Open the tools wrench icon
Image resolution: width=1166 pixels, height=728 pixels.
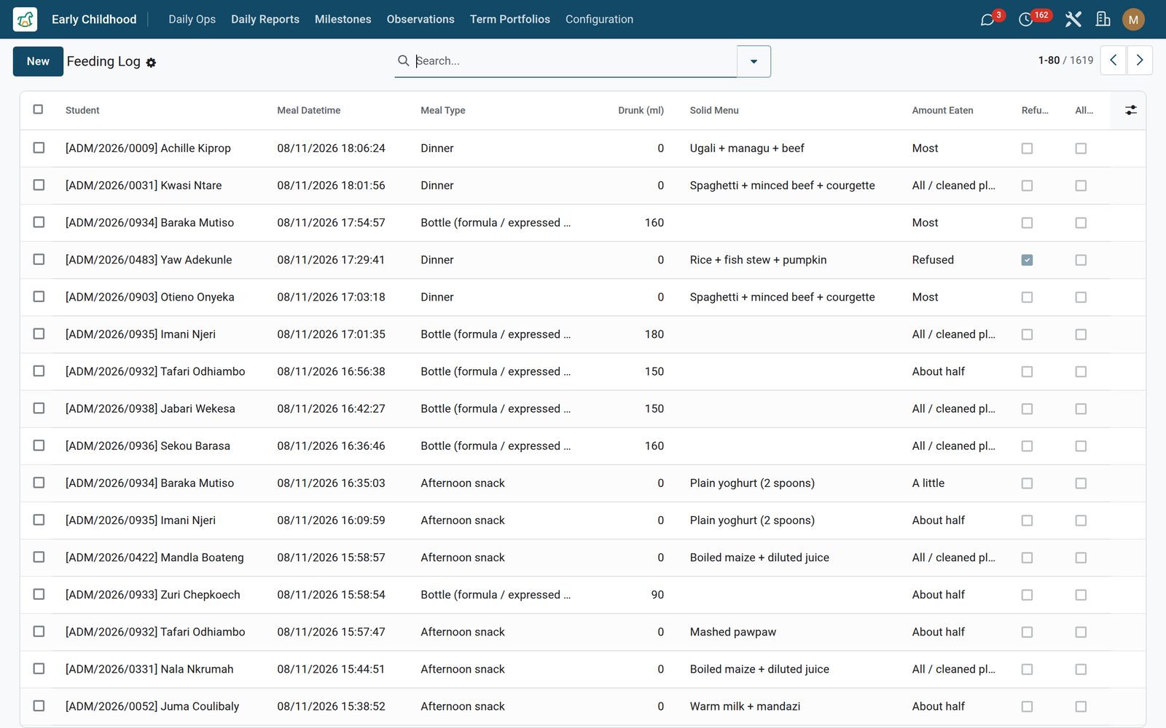click(1073, 20)
